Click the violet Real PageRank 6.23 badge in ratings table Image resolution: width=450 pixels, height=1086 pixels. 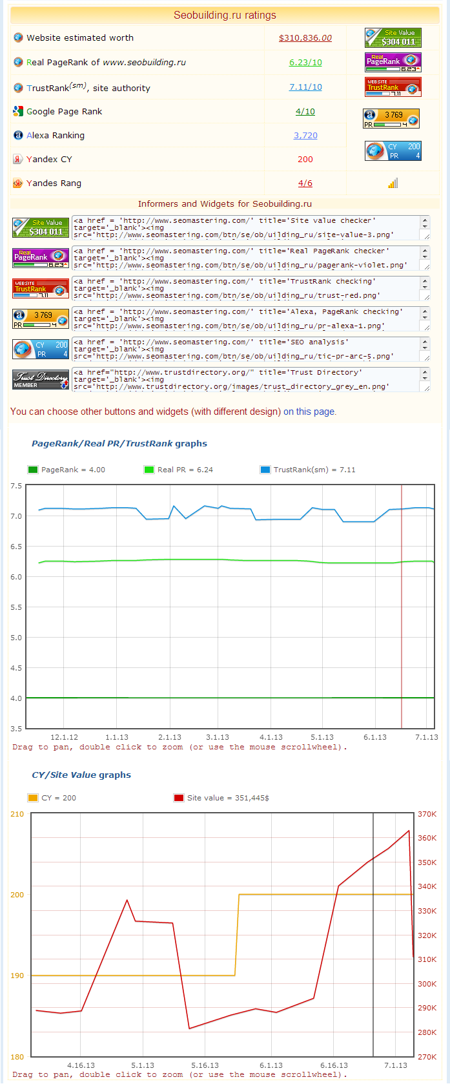393,62
